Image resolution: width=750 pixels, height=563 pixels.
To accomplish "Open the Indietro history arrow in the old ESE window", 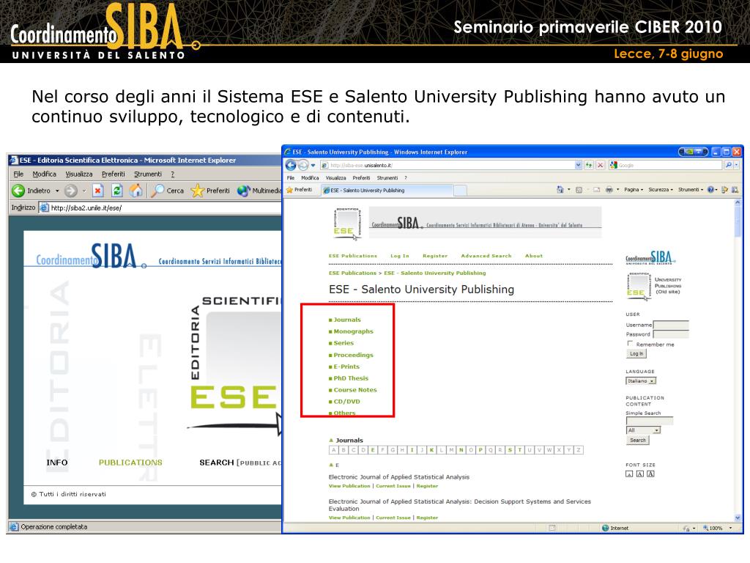I will (x=57, y=191).
